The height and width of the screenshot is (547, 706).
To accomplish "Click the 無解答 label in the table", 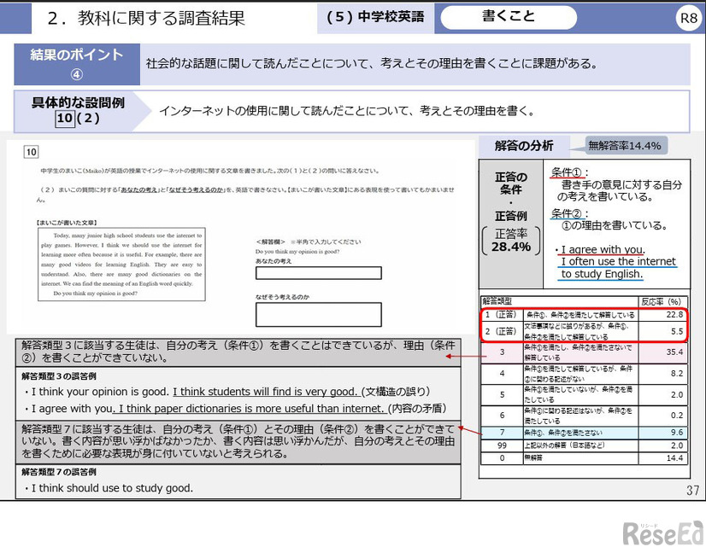I will [533, 457].
